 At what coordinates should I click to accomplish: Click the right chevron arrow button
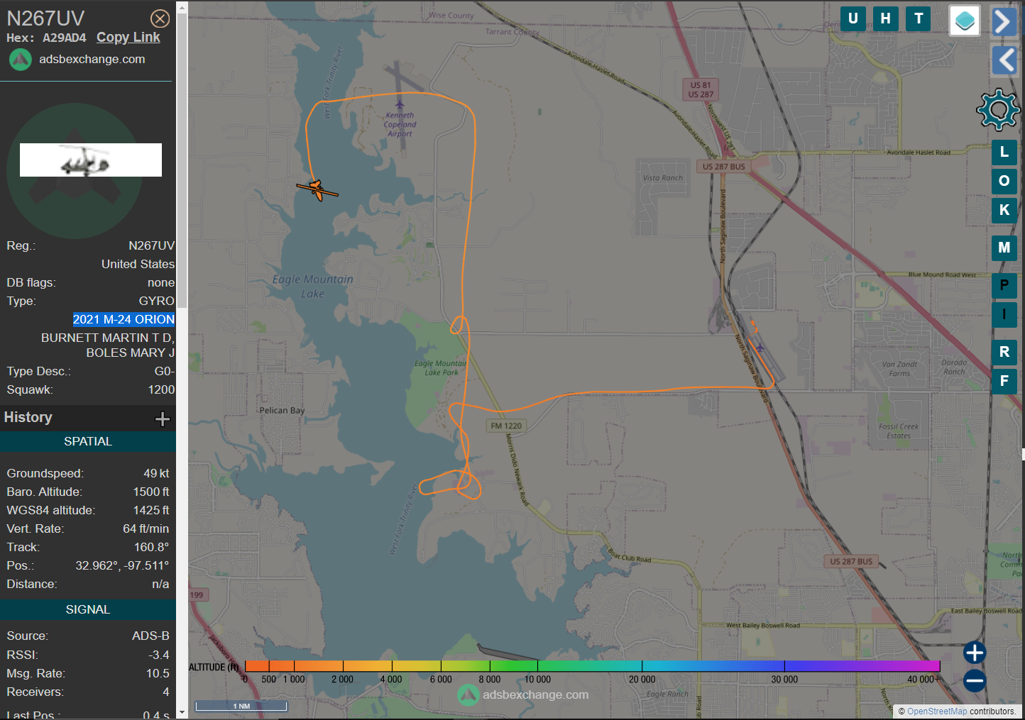[1004, 22]
